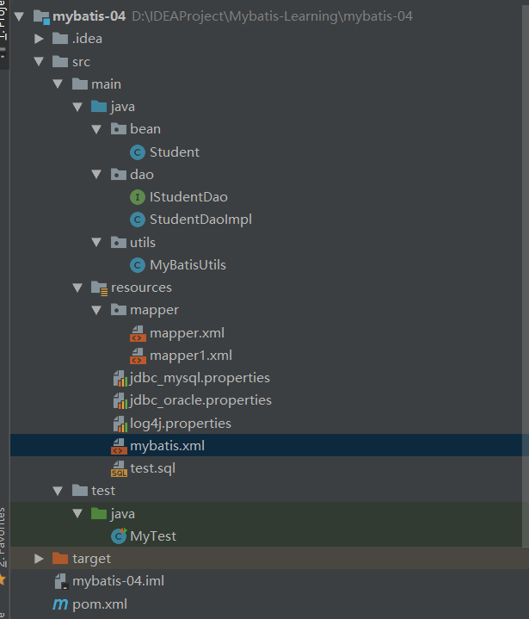
Task: Click the project tree vertical scrollbar
Action: (x=526, y=276)
